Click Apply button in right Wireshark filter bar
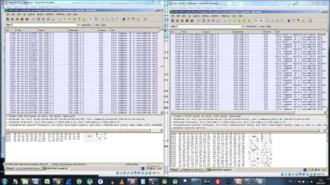The width and height of the screenshot is (330, 185). [x=269, y=27]
